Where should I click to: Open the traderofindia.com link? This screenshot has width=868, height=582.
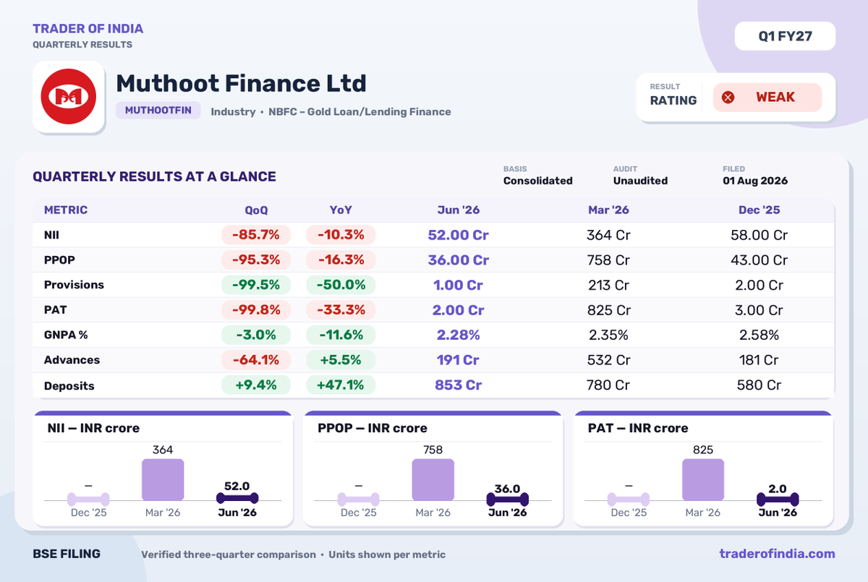777,554
